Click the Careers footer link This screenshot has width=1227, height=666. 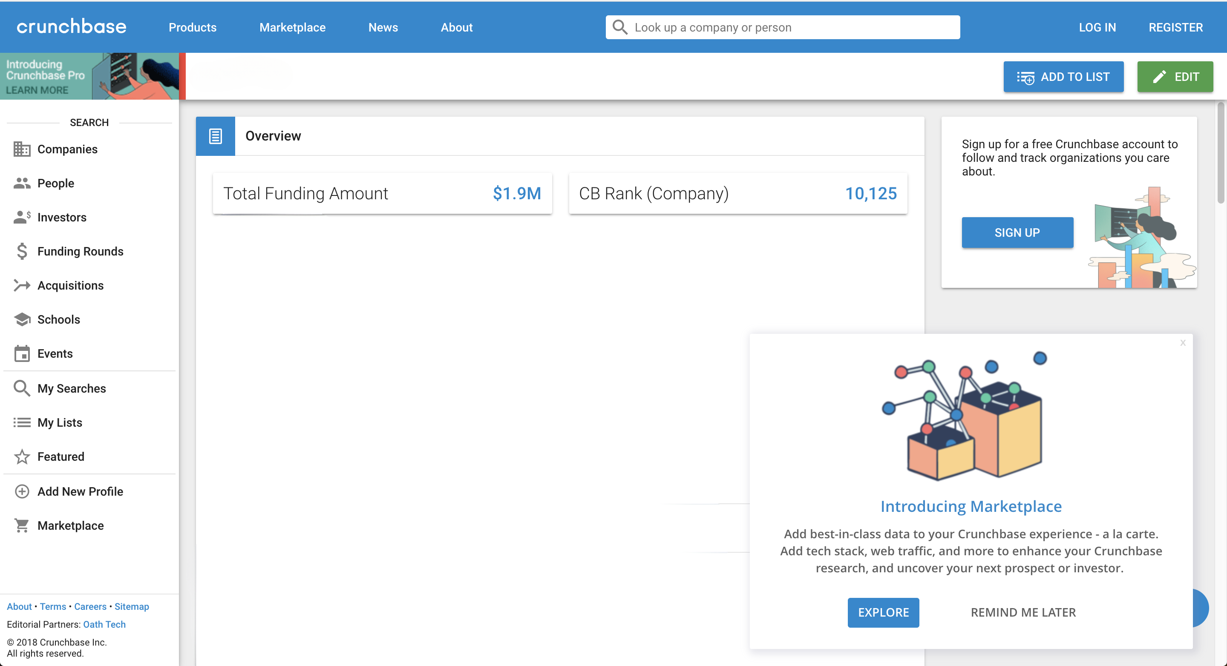click(x=90, y=606)
